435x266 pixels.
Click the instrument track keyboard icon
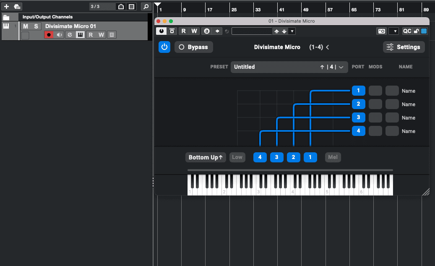[x=6, y=26]
